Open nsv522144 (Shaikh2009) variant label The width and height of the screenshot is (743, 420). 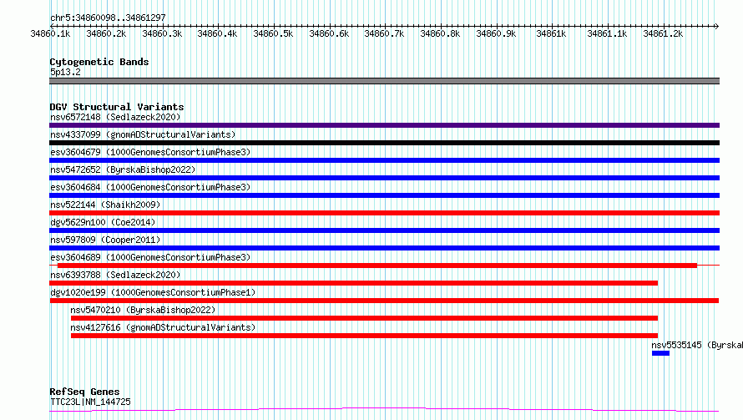pyautogui.click(x=105, y=205)
